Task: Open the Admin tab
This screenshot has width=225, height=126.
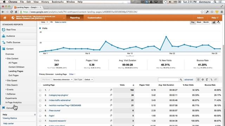Action: coord(200,18)
